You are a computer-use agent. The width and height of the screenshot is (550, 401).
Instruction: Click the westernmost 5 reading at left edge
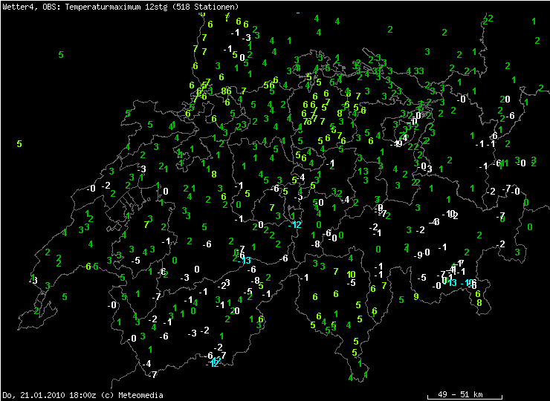click(19, 143)
